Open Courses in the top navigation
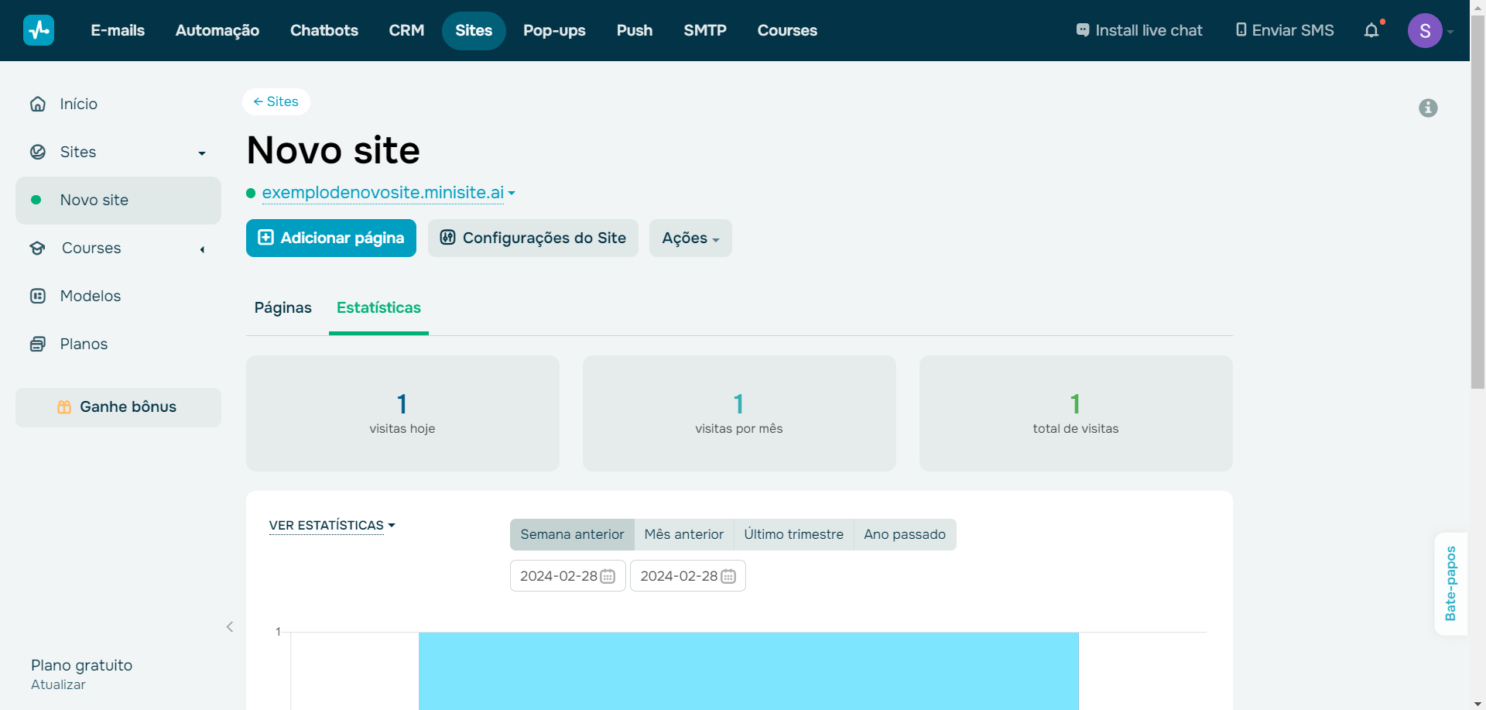The image size is (1486, 710). point(787,30)
